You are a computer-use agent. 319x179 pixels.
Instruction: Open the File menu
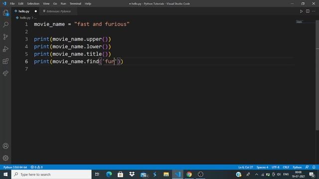point(12,3)
